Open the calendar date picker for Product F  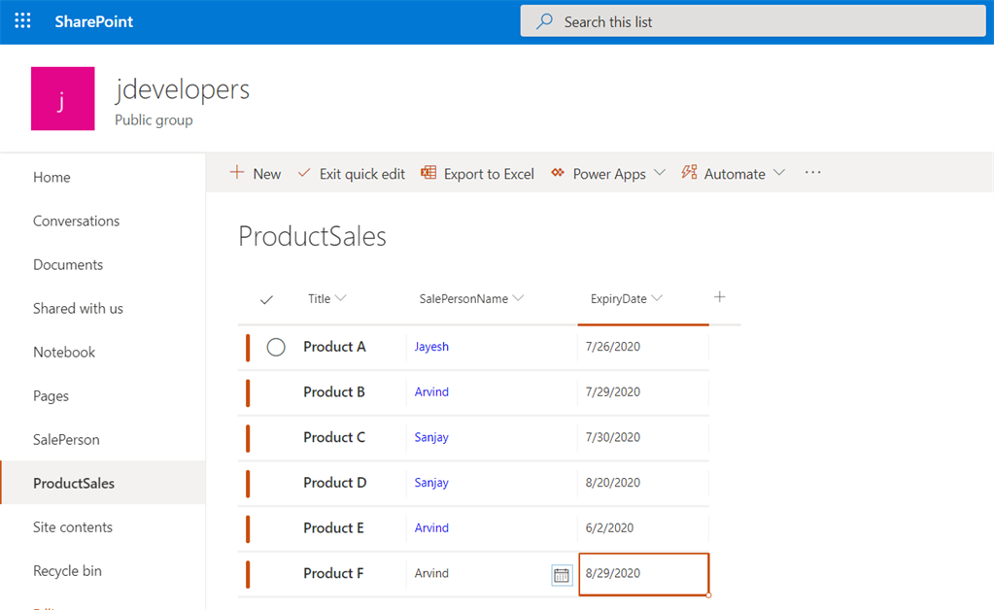pyautogui.click(x=562, y=575)
